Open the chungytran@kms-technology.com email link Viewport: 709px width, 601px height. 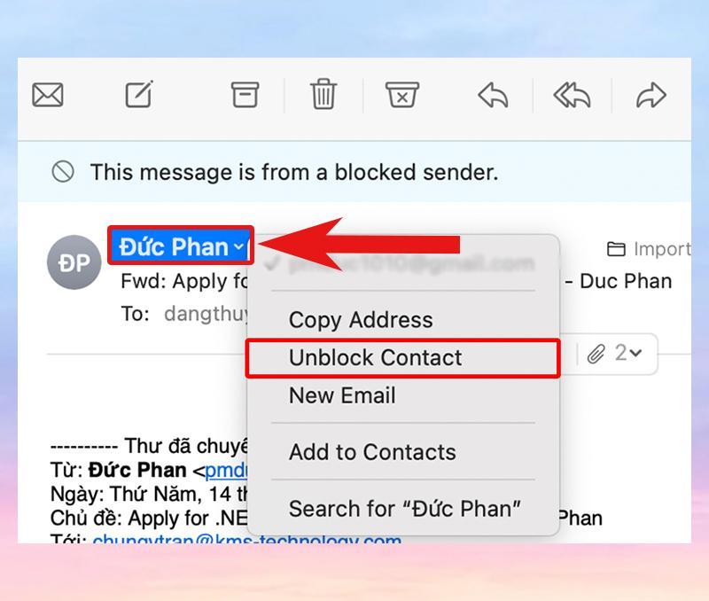tap(246, 539)
